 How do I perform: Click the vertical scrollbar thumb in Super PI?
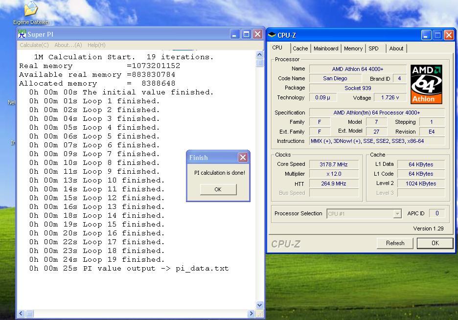pos(260,63)
